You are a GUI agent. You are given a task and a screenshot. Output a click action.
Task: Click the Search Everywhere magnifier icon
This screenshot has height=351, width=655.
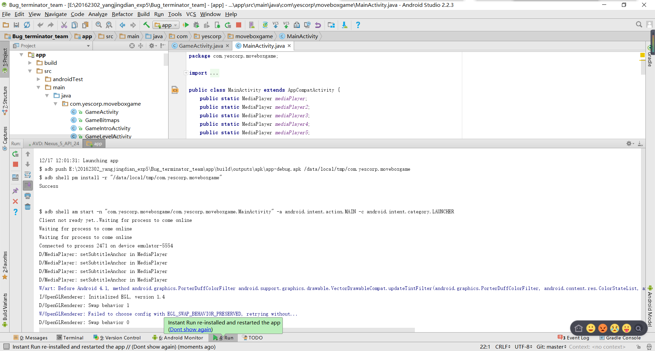(639, 25)
